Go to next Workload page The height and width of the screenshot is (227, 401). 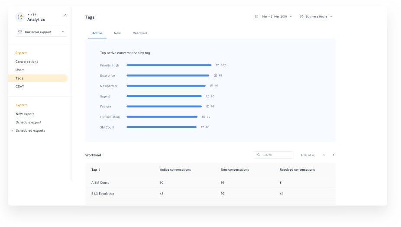tap(333, 155)
